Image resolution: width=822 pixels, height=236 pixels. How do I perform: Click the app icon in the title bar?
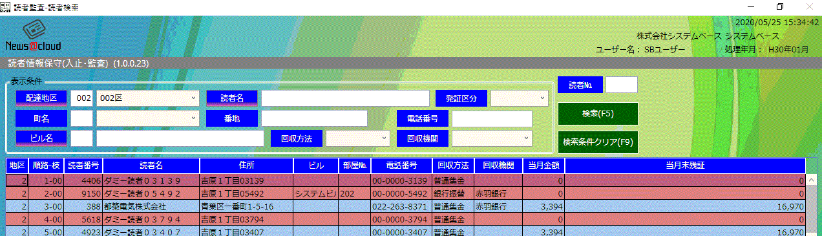(6, 6)
